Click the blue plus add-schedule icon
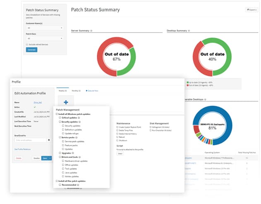The height and width of the screenshot is (204, 261). coord(65,102)
